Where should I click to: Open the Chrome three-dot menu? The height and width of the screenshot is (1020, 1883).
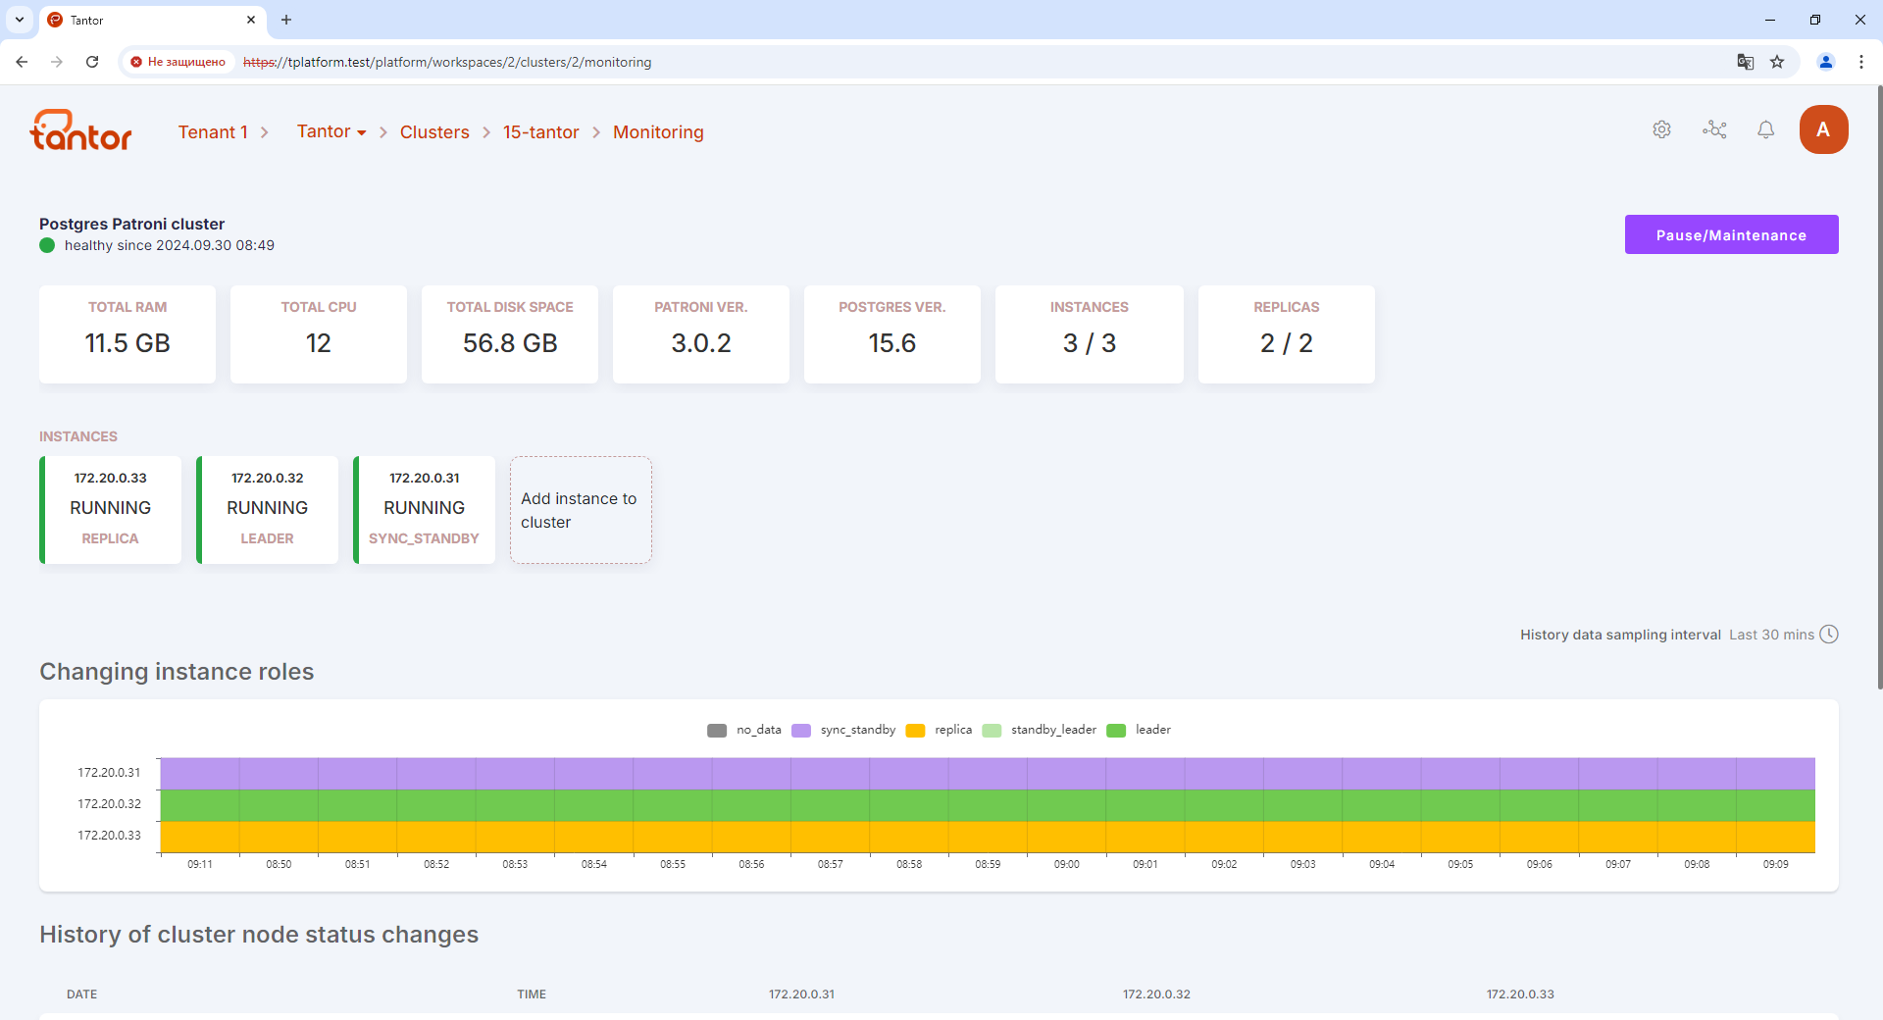point(1861,62)
